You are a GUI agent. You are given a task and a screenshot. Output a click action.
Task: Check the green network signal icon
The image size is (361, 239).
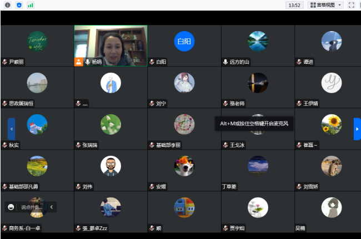30,5
